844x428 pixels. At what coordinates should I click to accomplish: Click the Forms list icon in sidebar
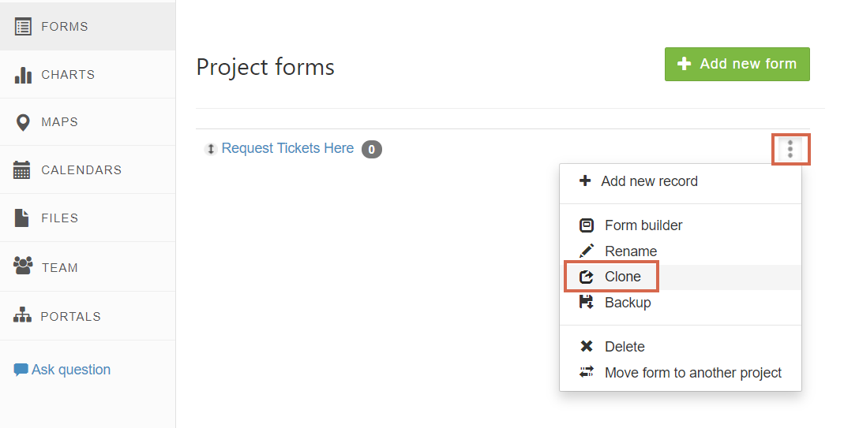(23, 26)
